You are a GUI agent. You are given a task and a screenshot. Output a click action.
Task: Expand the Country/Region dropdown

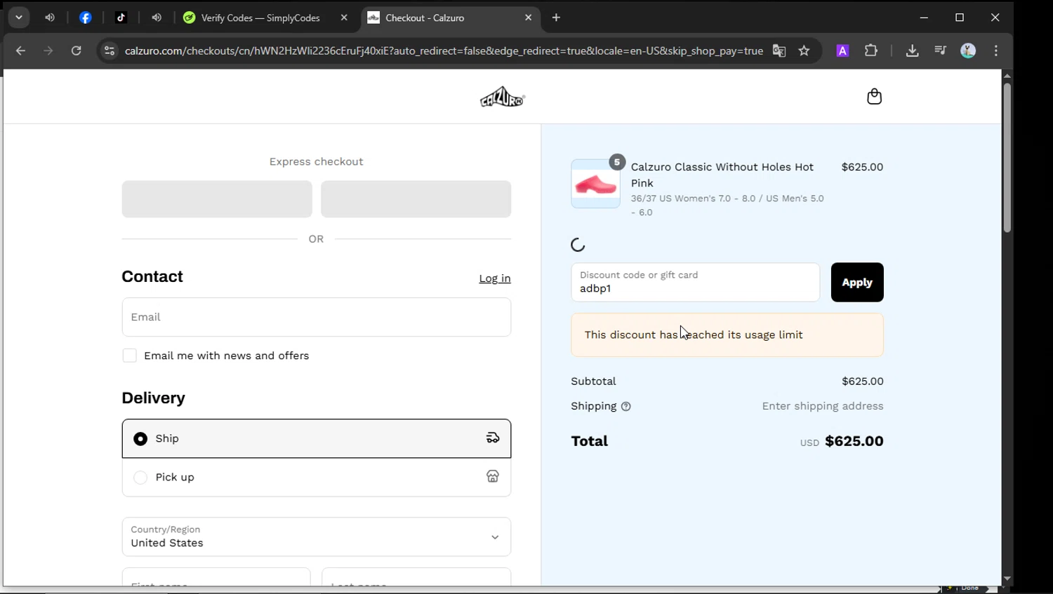317,536
